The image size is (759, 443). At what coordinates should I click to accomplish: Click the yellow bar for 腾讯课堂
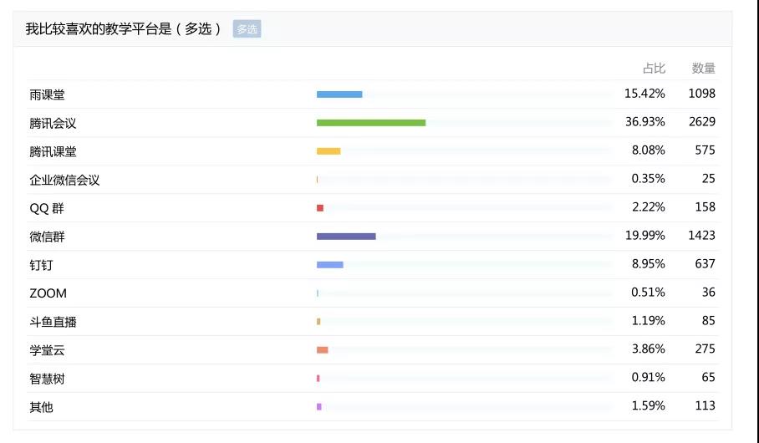tap(329, 151)
